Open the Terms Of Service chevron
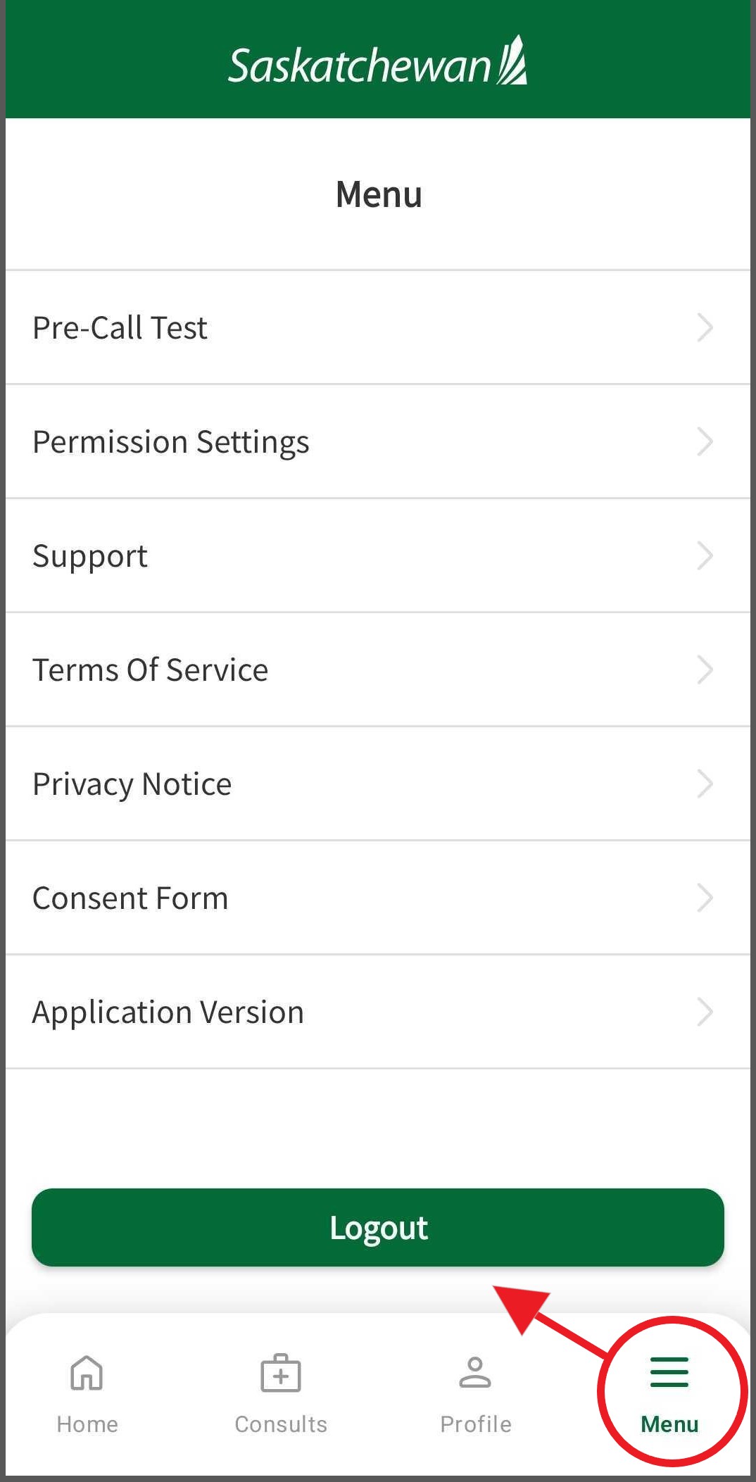The height and width of the screenshot is (1482, 756). (x=705, y=670)
